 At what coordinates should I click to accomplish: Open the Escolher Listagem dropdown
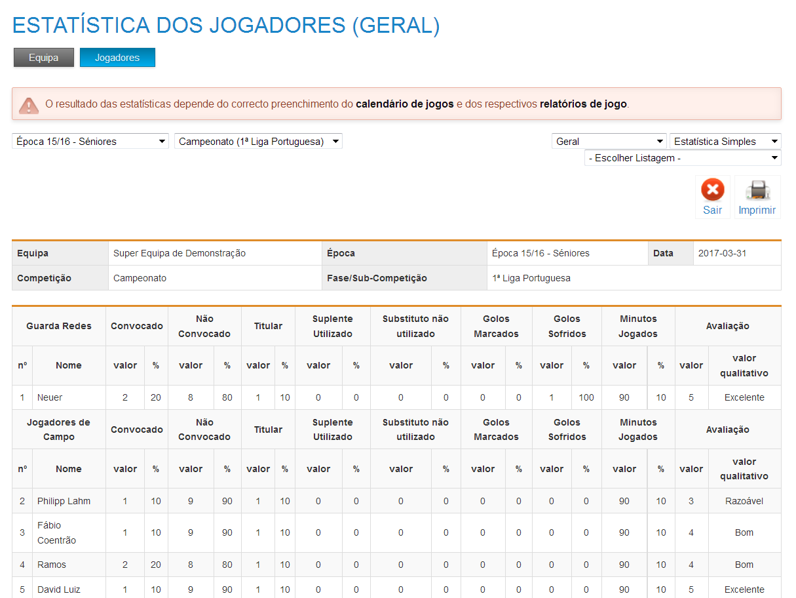click(682, 158)
